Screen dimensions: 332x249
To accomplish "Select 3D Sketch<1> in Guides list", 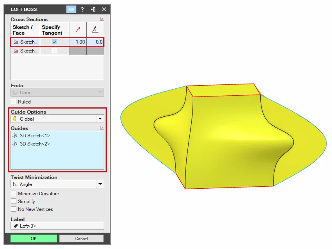I will 35,135.
